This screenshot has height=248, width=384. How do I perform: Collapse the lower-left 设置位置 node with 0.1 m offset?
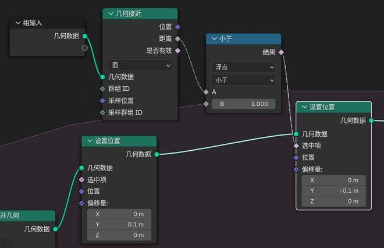(90, 141)
